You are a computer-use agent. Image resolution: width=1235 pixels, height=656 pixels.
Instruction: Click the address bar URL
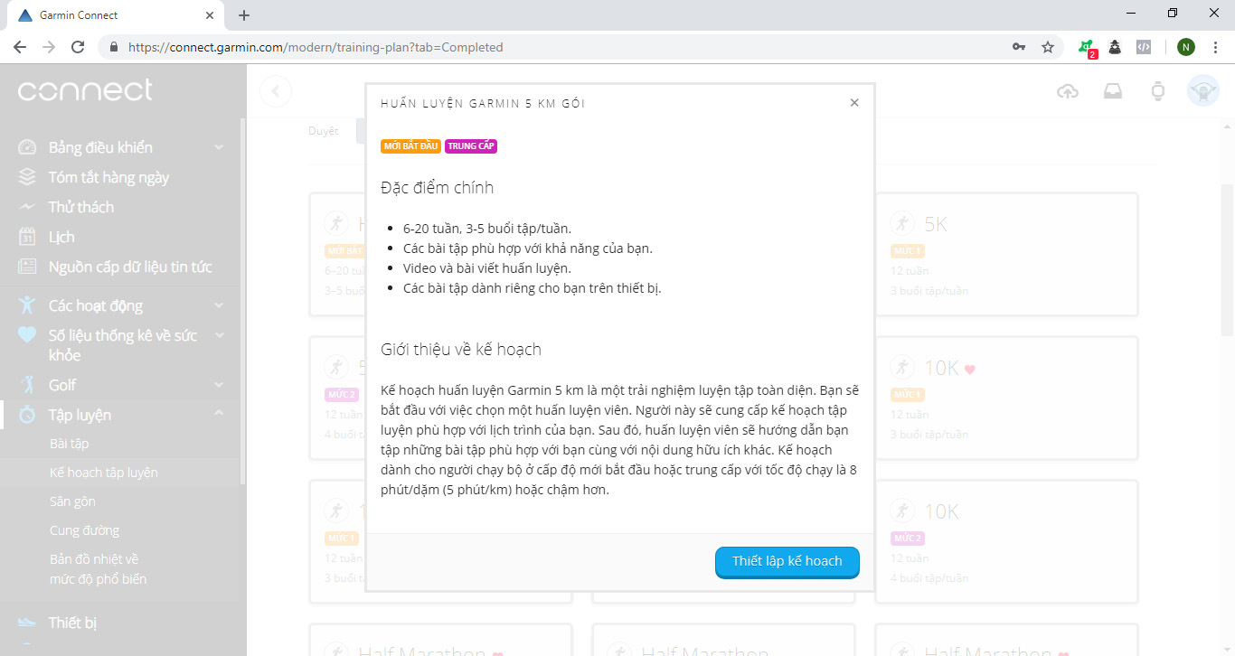point(316,47)
